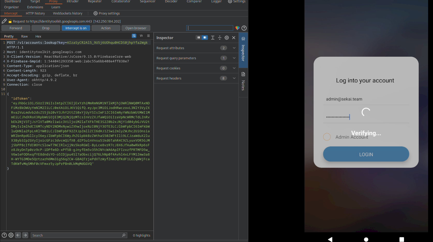This screenshot has height=242, width=433.
Task: Click the 0 highlights label
Action: click(x=141, y=235)
